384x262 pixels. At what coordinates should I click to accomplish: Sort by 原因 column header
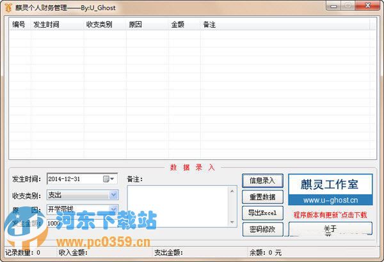tap(147, 24)
